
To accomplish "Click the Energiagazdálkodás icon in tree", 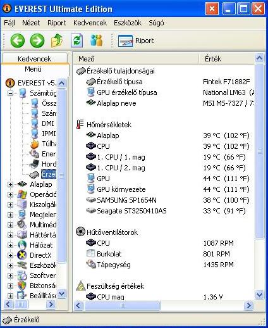I will [34, 154].
